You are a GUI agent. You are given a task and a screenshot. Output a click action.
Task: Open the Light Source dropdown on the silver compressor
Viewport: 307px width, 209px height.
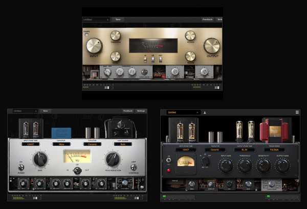point(120,144)
